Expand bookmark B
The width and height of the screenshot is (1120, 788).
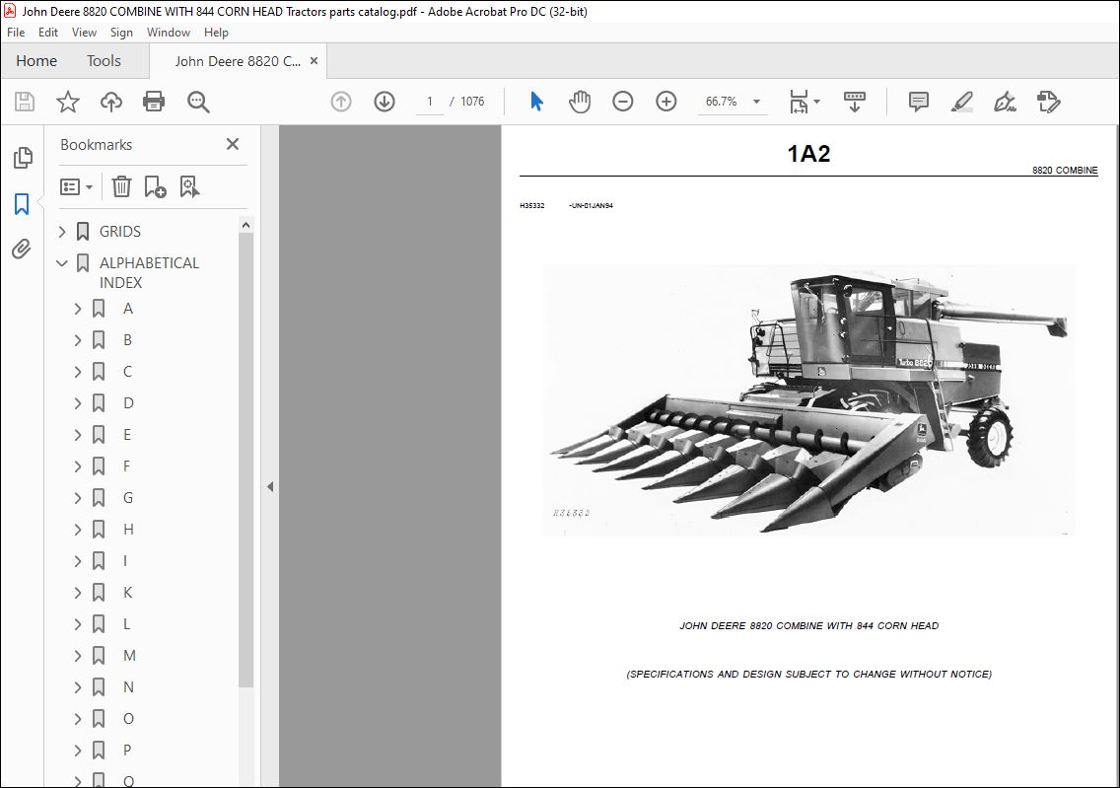point(78,340)
